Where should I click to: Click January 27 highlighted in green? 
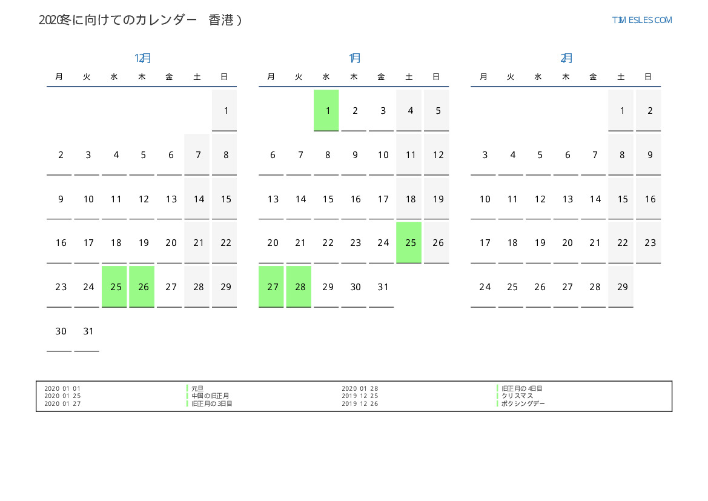click(x=271, y=287)
